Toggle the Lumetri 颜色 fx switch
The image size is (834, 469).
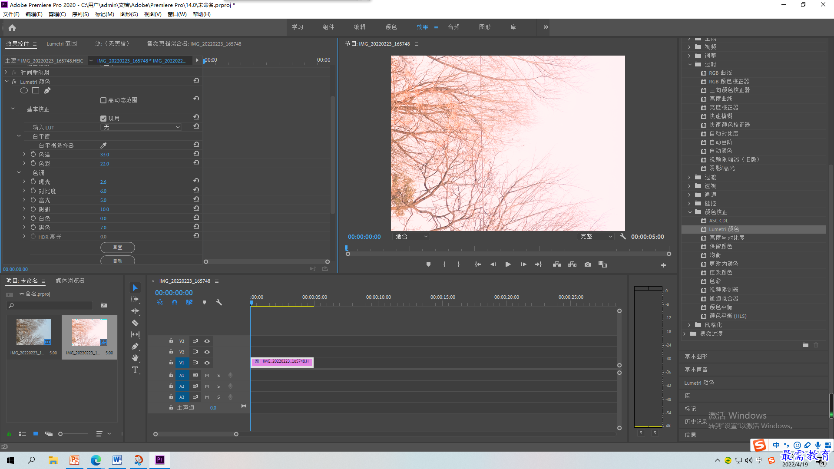14,82
